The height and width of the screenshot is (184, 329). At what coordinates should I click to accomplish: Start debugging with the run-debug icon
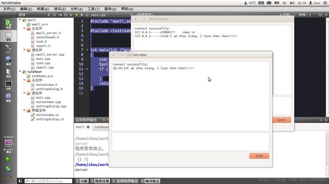(8, 168)
